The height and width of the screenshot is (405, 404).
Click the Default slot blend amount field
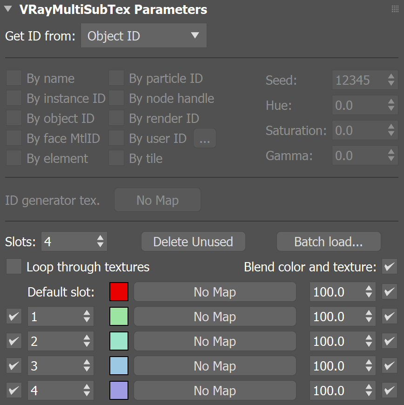pos(335,292)
